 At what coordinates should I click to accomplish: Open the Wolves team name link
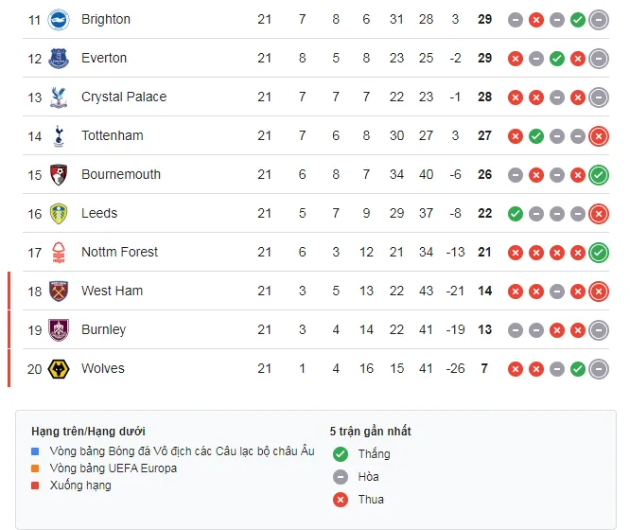(x=102, y=368)
